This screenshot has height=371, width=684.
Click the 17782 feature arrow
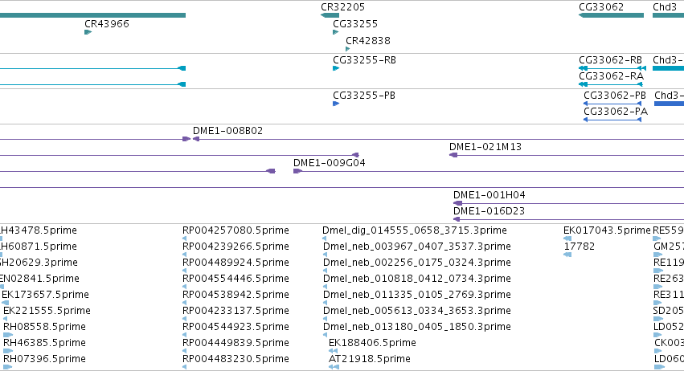pyautogui.click(x=567, y=255)
